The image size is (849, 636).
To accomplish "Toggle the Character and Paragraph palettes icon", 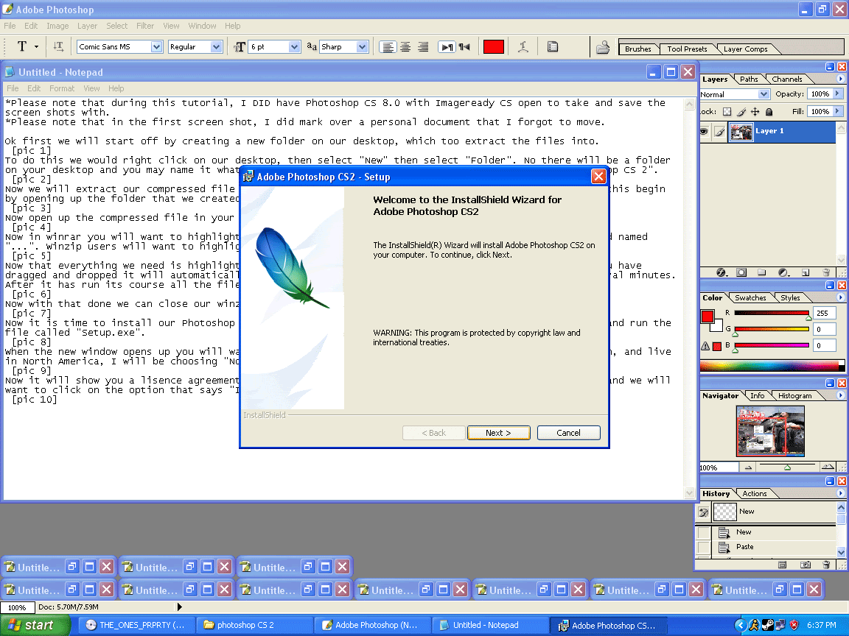I will coord(552,47).
